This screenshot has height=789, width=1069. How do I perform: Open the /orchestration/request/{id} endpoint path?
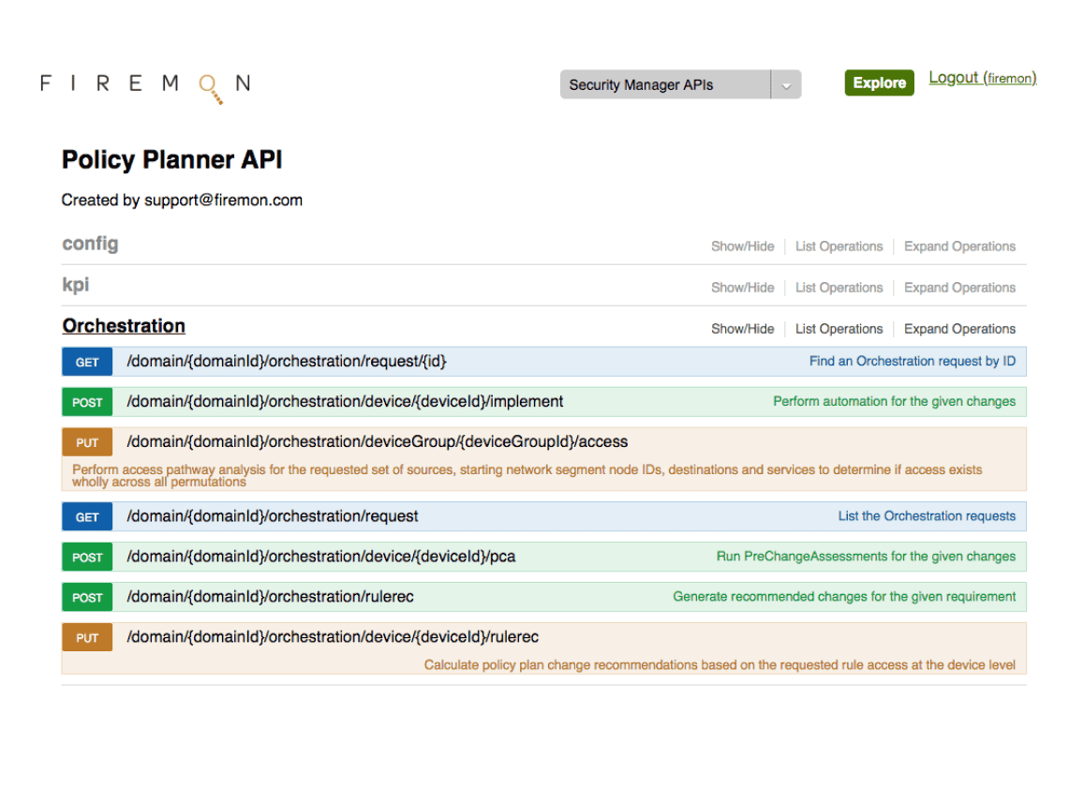[287, 362]
